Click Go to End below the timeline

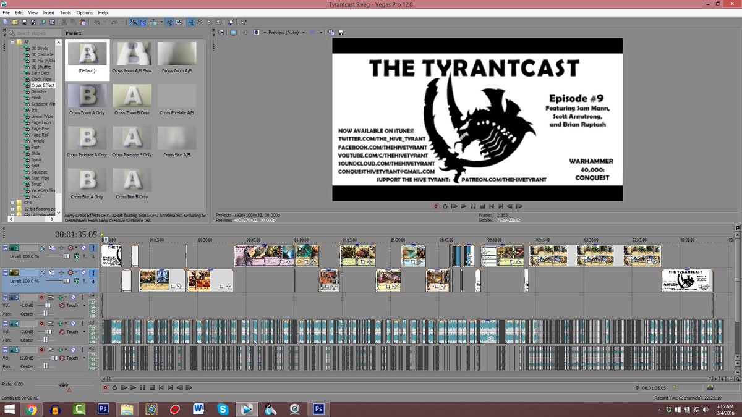(x=170, y=387)
